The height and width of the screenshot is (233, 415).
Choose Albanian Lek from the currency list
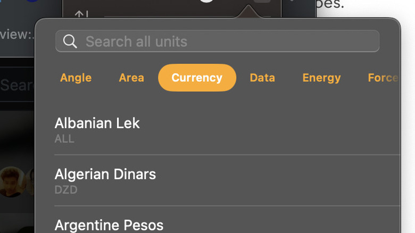(x=97, y=123)
